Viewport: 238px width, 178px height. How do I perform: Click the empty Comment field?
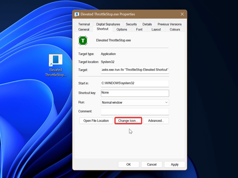click(x=135, y=112)
